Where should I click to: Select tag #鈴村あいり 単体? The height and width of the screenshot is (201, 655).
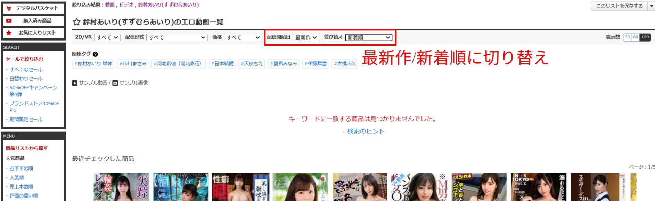pyautogui.click(x=93, y=64)
